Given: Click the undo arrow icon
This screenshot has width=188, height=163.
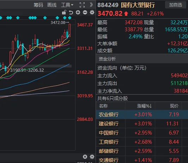Looking at the screenshot, I should (71, 12).
